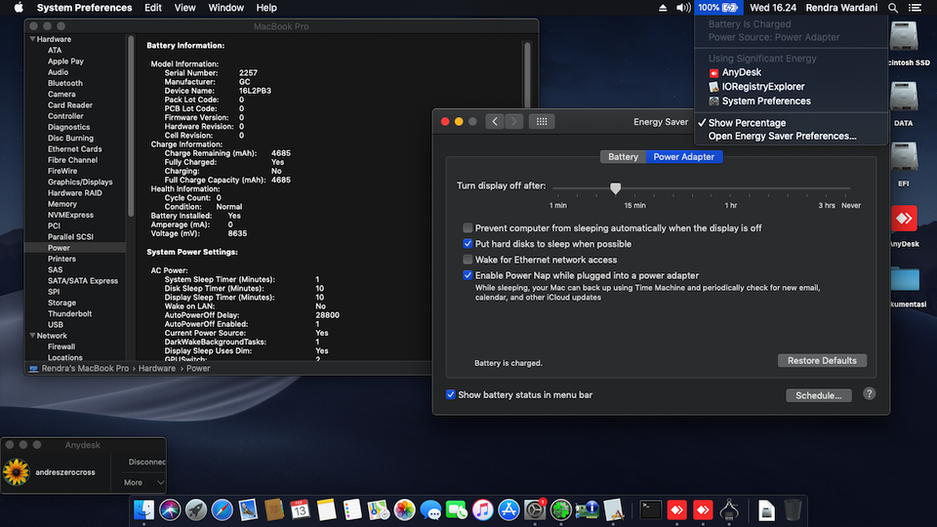The height and width of the screenshot is (527, 937).
Task: Open the DATA drive on desktop
Action: tap(904, 98)
